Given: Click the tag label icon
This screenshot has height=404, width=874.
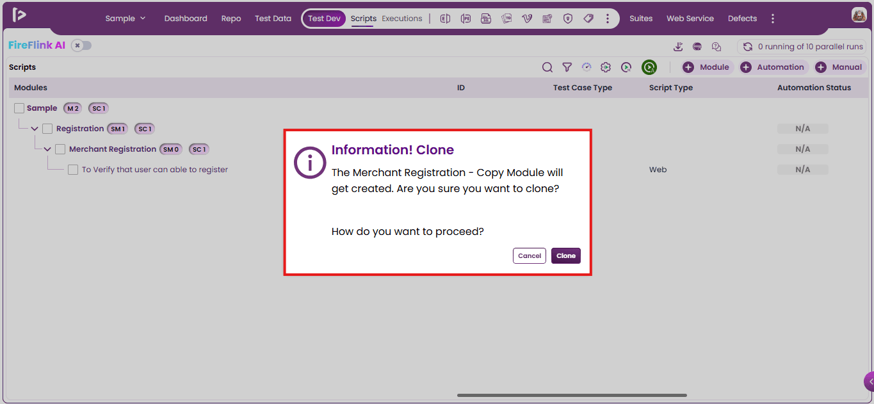Looking at the screenshot, I should [x=588, y=19].
